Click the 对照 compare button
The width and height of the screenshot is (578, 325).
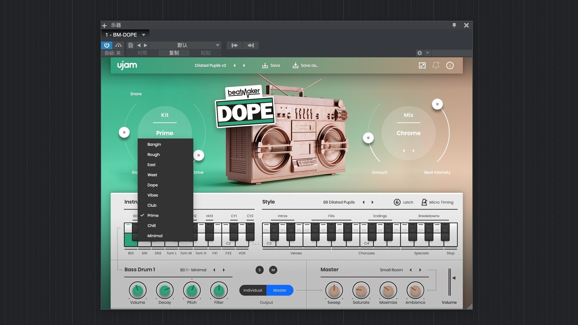pos(142,53)
